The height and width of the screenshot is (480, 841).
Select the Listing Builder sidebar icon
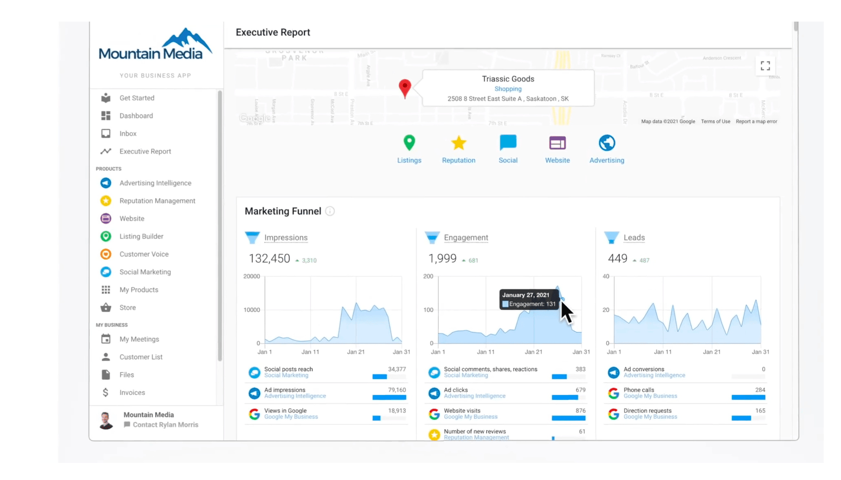[106, 236]
